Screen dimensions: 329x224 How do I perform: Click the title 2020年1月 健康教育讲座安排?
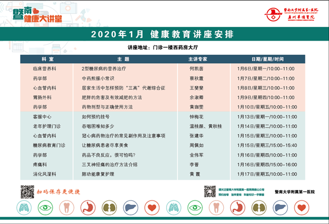[162, 34]
